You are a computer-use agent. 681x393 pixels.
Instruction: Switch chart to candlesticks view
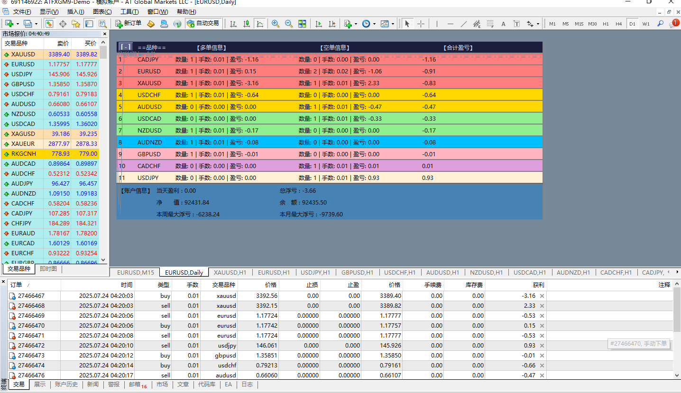pyautogui.click(x=247, y=24)
